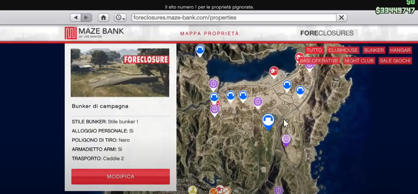The height and width of the screenshot is (194, 418).
Task: Click the 'ALLOGGIO PERSONALE: Sì' line
Action: tap(103, 131)
